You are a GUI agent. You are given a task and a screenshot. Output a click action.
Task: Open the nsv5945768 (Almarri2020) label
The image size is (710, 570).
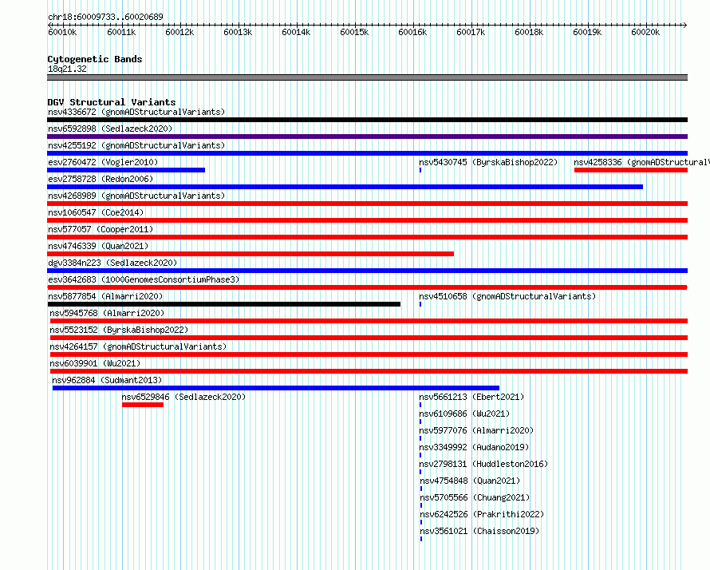(x=107, y=313)
